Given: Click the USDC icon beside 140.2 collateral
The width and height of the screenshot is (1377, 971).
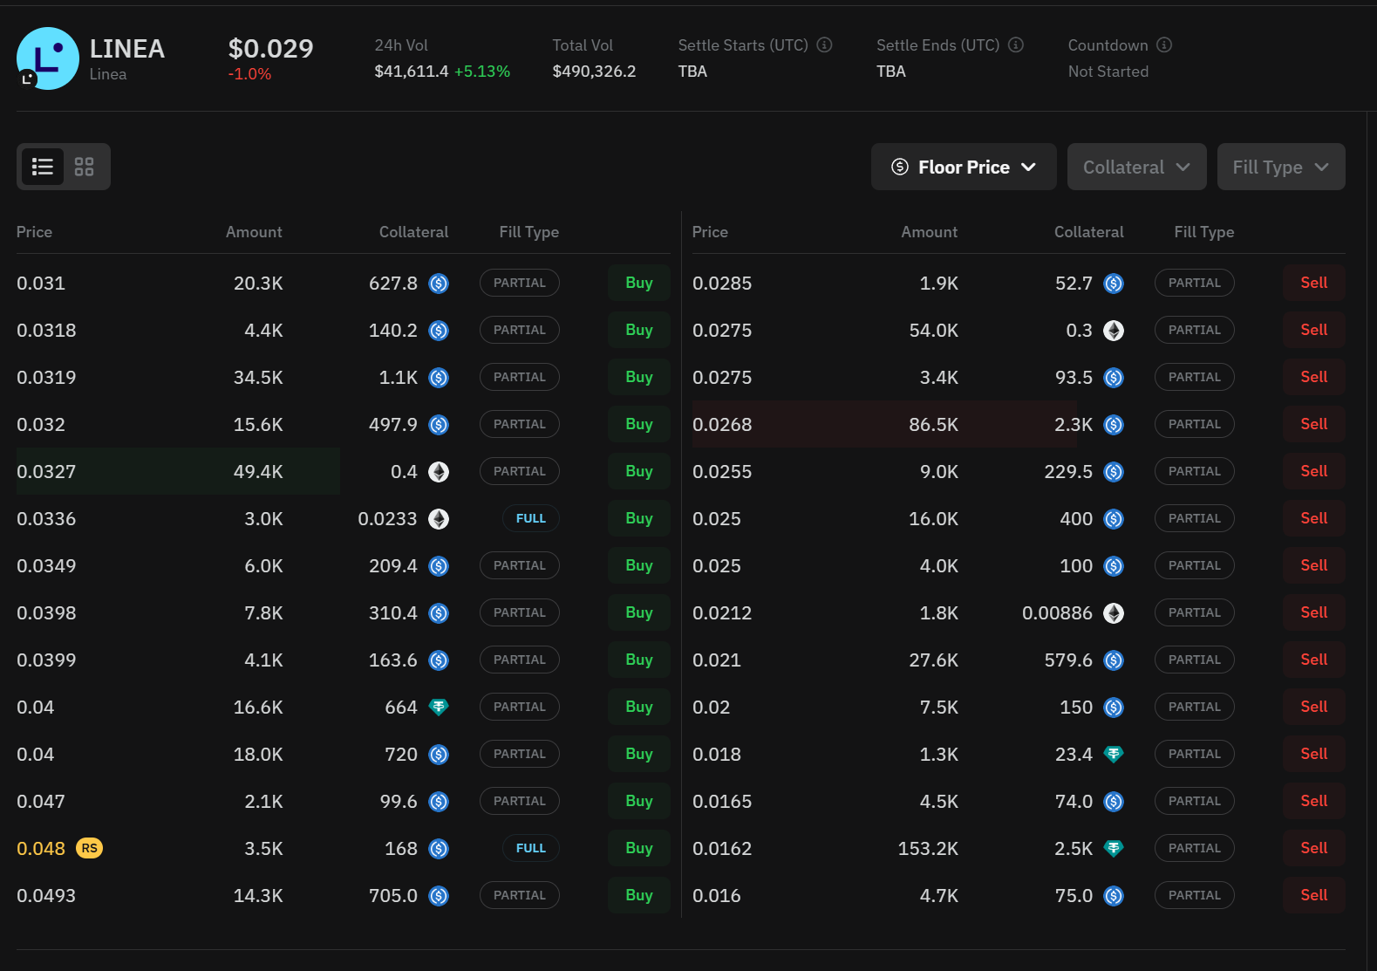Looking at the screenshot, I should pos(439,331).
